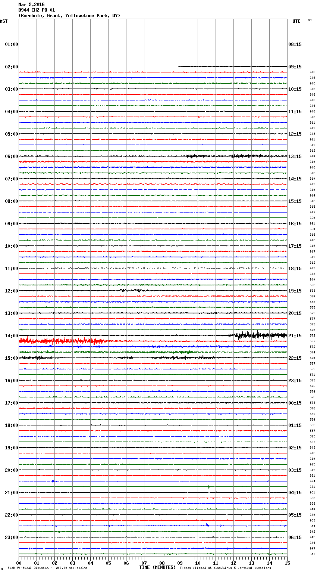Click the DC value '570'
This screenshot has height=573, width=317.
point(312,358)
